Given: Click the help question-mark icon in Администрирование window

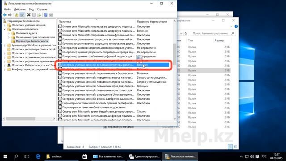Looking at the screenshot, I should click(x=236, y=26).
